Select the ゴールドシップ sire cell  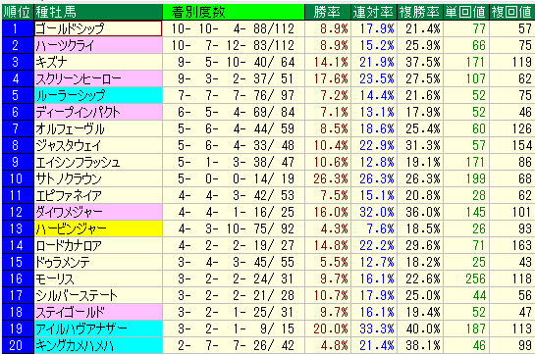pyautogui.click(x=98, y=28)
